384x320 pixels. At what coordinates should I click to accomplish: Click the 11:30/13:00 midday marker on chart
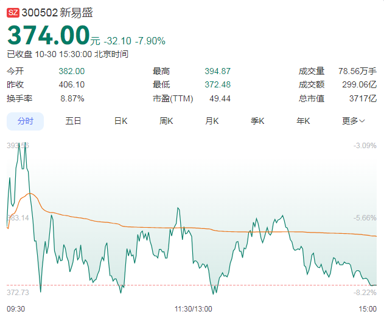(193, 308)
